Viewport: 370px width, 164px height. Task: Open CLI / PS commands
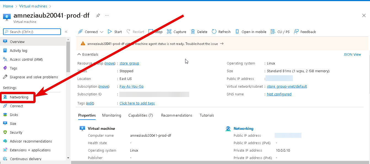(x=280, y=32)
